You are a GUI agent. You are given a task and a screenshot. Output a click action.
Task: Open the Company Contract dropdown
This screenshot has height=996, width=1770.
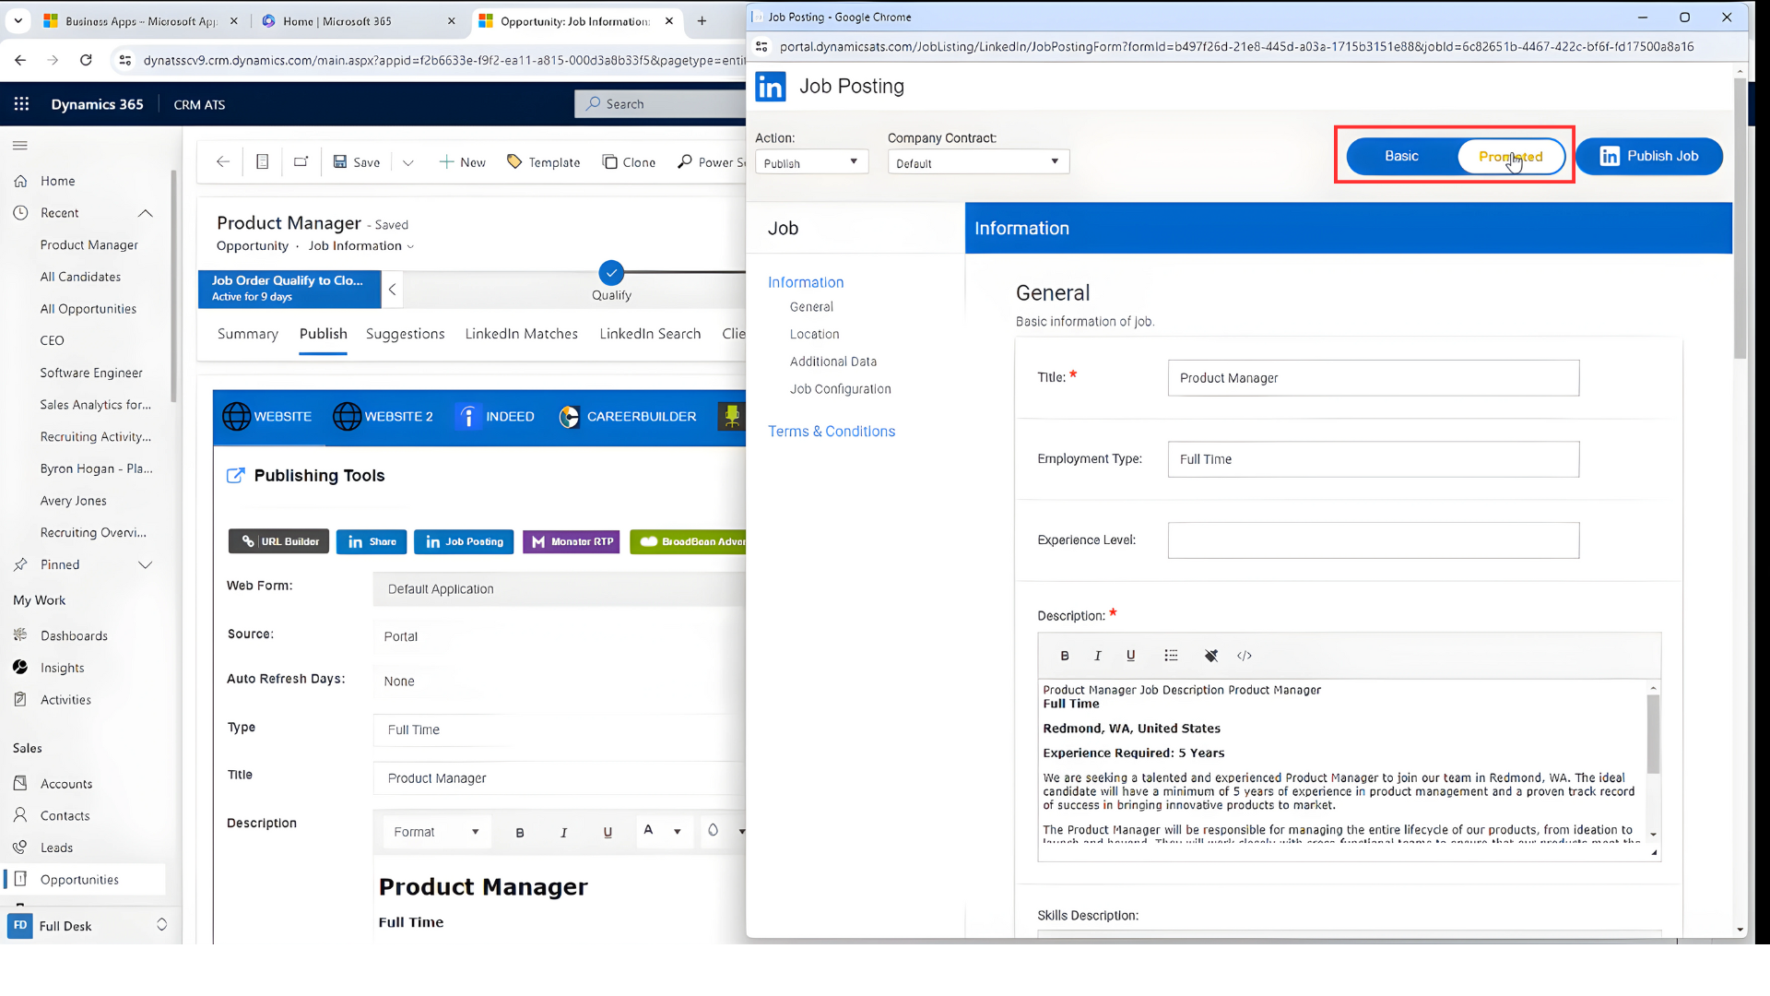[x=978, y=163]
